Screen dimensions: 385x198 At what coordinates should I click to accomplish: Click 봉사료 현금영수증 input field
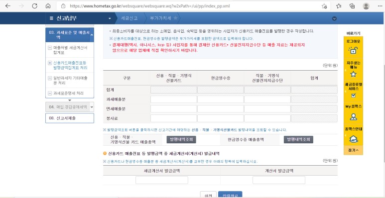[x=221, y=118]
